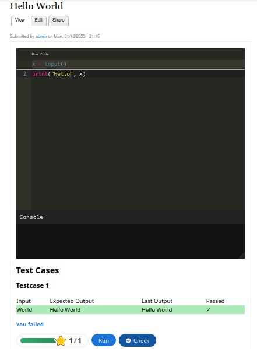Click the Expected Output 'Hello World' cell

65,309
